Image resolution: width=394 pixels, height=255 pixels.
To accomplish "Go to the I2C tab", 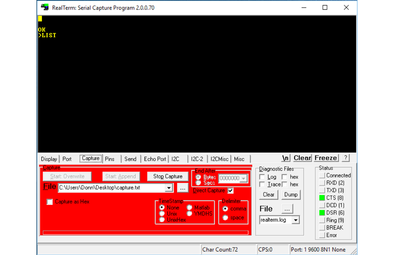I will (175, 159).
